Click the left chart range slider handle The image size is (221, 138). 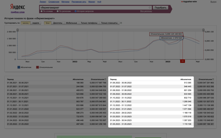click(17, 30)
